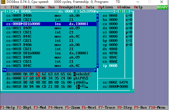Select instruction line cs:0021 mov ah,09

[x=49, y=57]
